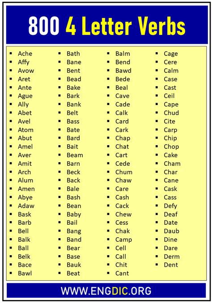Click the word "Bank"
This screenshot has width=212, height=303.
(74, 104)
